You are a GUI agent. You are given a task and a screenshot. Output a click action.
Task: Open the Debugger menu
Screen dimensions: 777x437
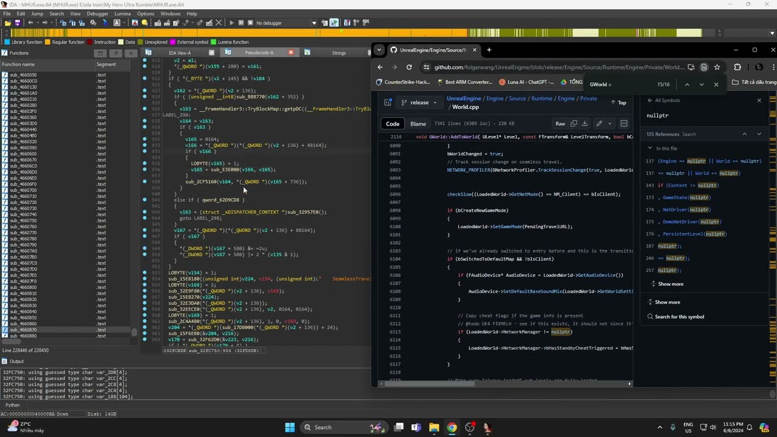[x=98, y=13]
